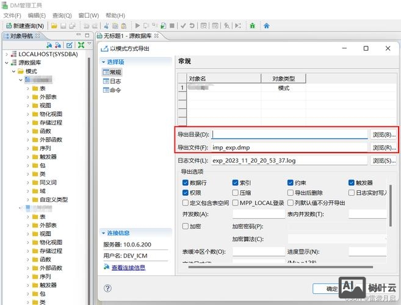Toggle the 触发器 checkbox
This screenshot has height=305, width=401.
tap(352, 182)
